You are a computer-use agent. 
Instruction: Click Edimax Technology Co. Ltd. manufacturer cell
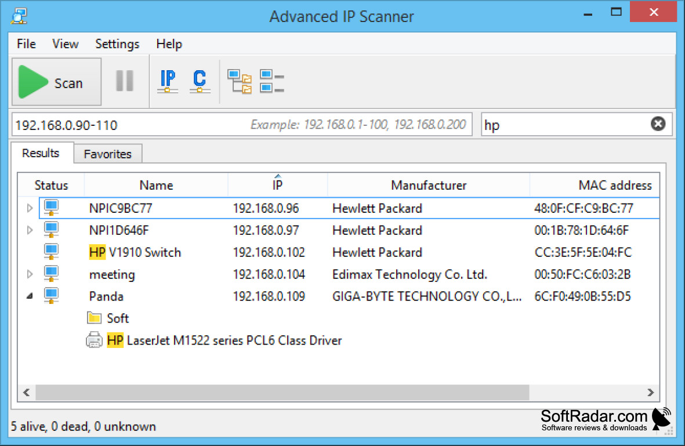(x=409, y=274)
